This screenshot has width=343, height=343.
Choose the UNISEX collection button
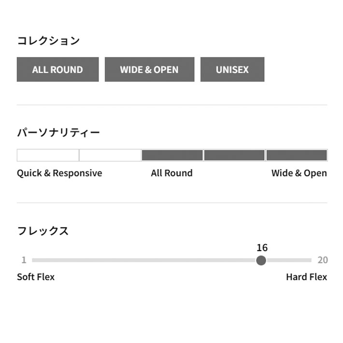pos(232,70)
